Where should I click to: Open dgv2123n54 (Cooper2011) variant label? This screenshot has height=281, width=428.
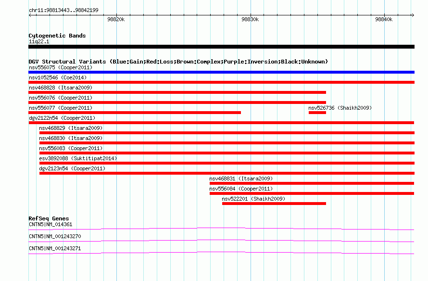pos(72,168)
